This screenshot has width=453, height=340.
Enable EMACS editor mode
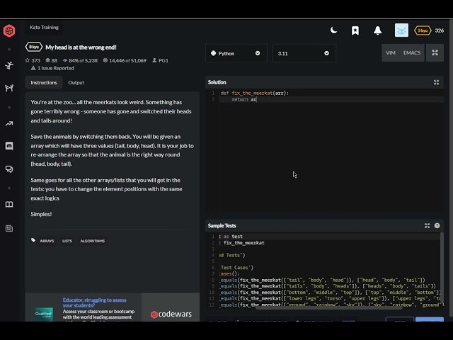[412, 53]
